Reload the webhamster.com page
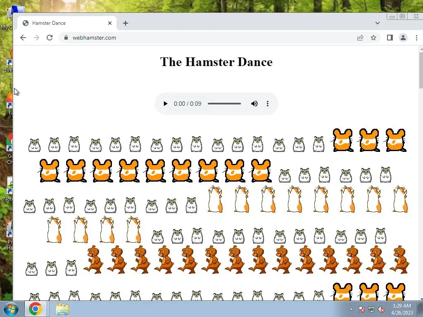Image resolution: width=423 pixels, height=317 pixels. tap(50, 38)
